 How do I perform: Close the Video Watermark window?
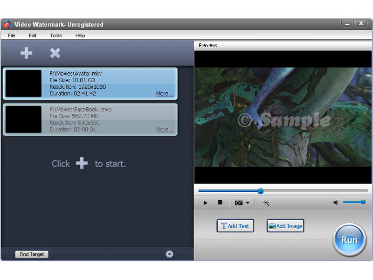[x=361, y=23]
